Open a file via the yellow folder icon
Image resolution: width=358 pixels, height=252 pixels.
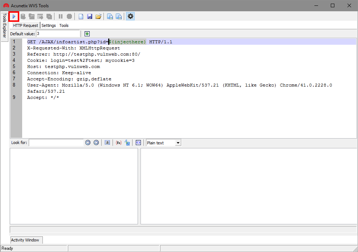98,16
